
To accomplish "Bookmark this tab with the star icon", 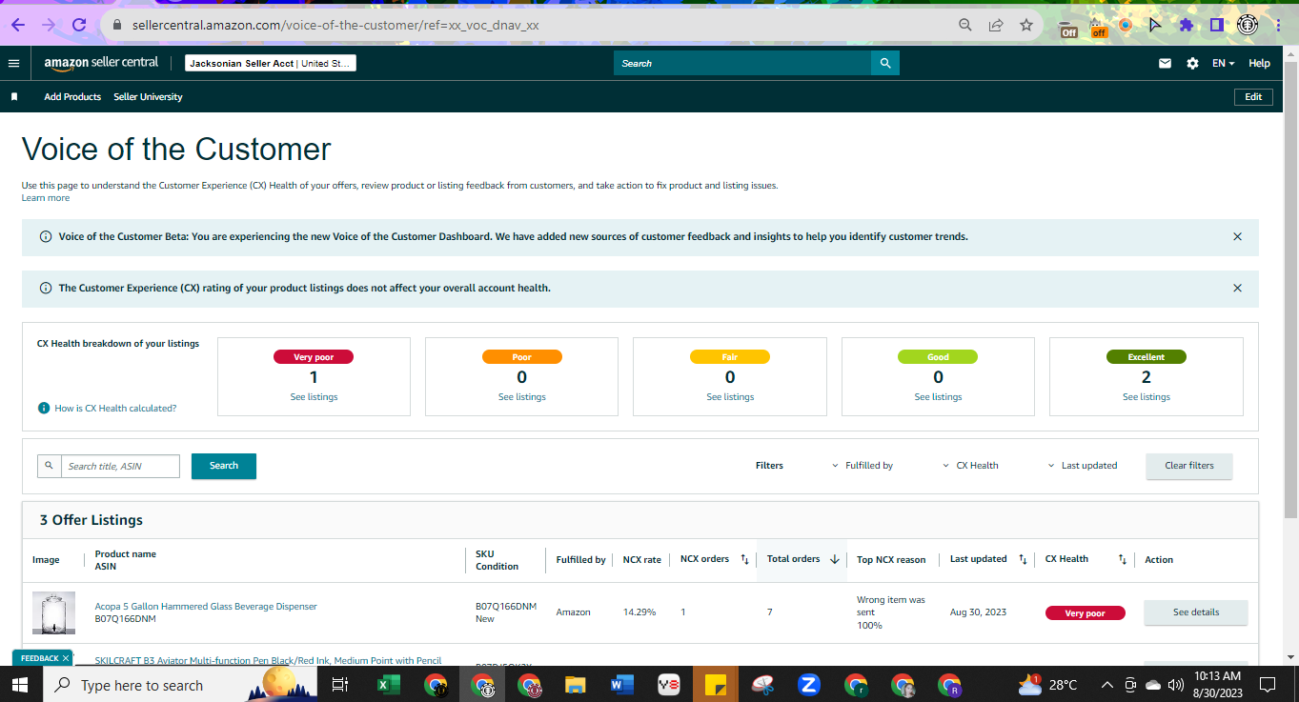I will 1026,26.
